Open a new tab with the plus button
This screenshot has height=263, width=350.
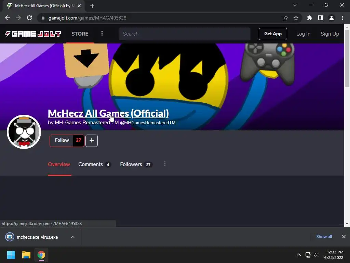(92, 6)
